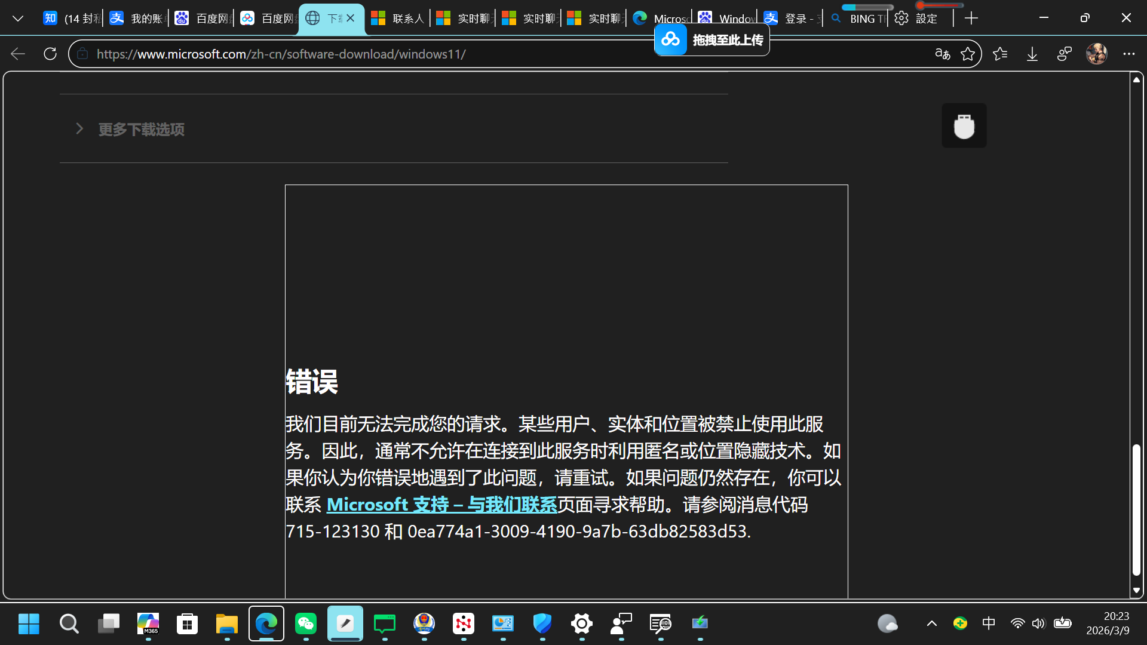Switch to the 登录 Alipay tab
This screenshot has width=1147, height=645.
(792, 19)
